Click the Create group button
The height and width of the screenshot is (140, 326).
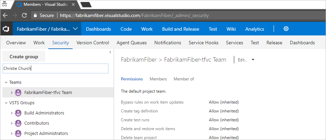tap(24, 57)
